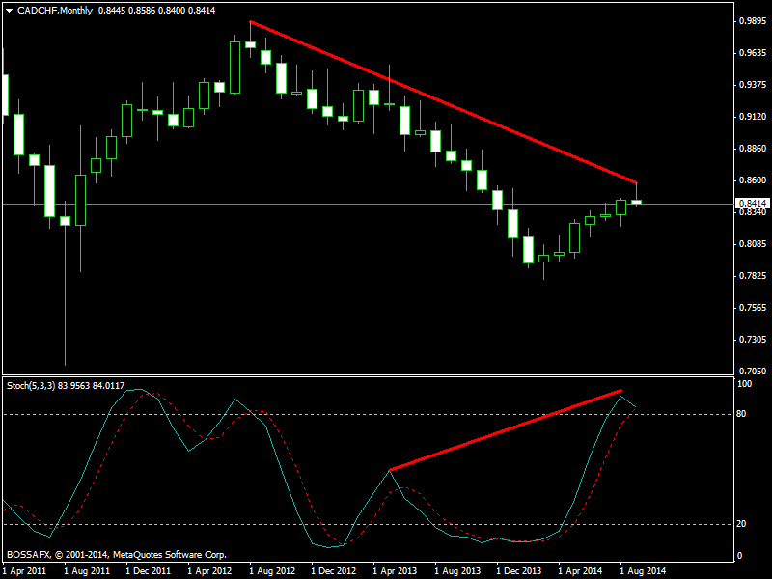Click the 0.9895 price scale label
The image size is (772, 579).
[753, 21]
